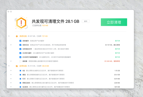Click the 返回 button
The width and height of the screenshot is (143, 97).
86,21
